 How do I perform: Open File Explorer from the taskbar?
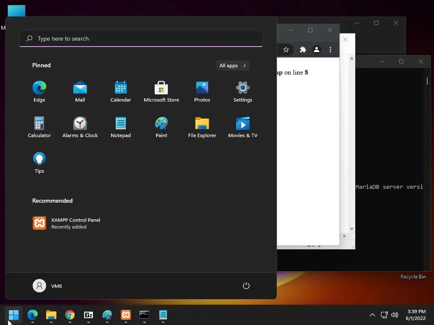pos(51,315)
